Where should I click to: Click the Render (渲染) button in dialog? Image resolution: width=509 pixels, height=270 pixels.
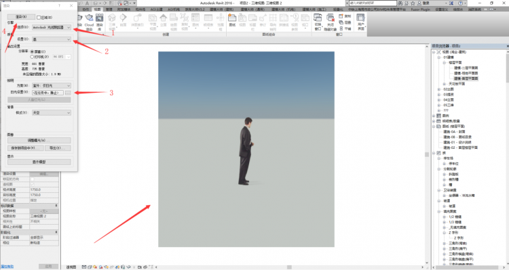[x=21, y=16]
